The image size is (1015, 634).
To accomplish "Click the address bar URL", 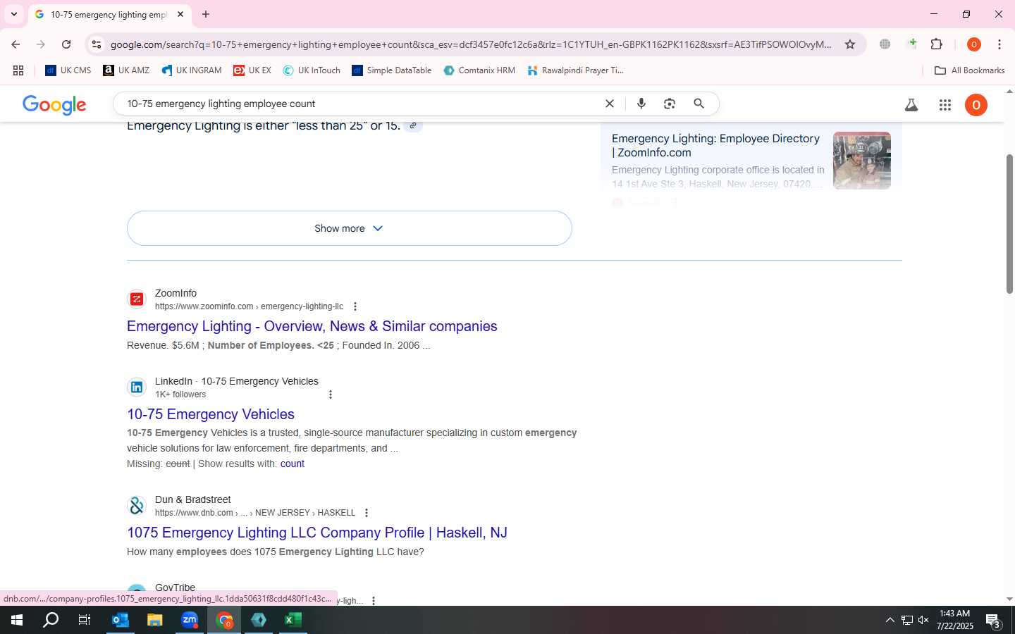I will [471, 44].
